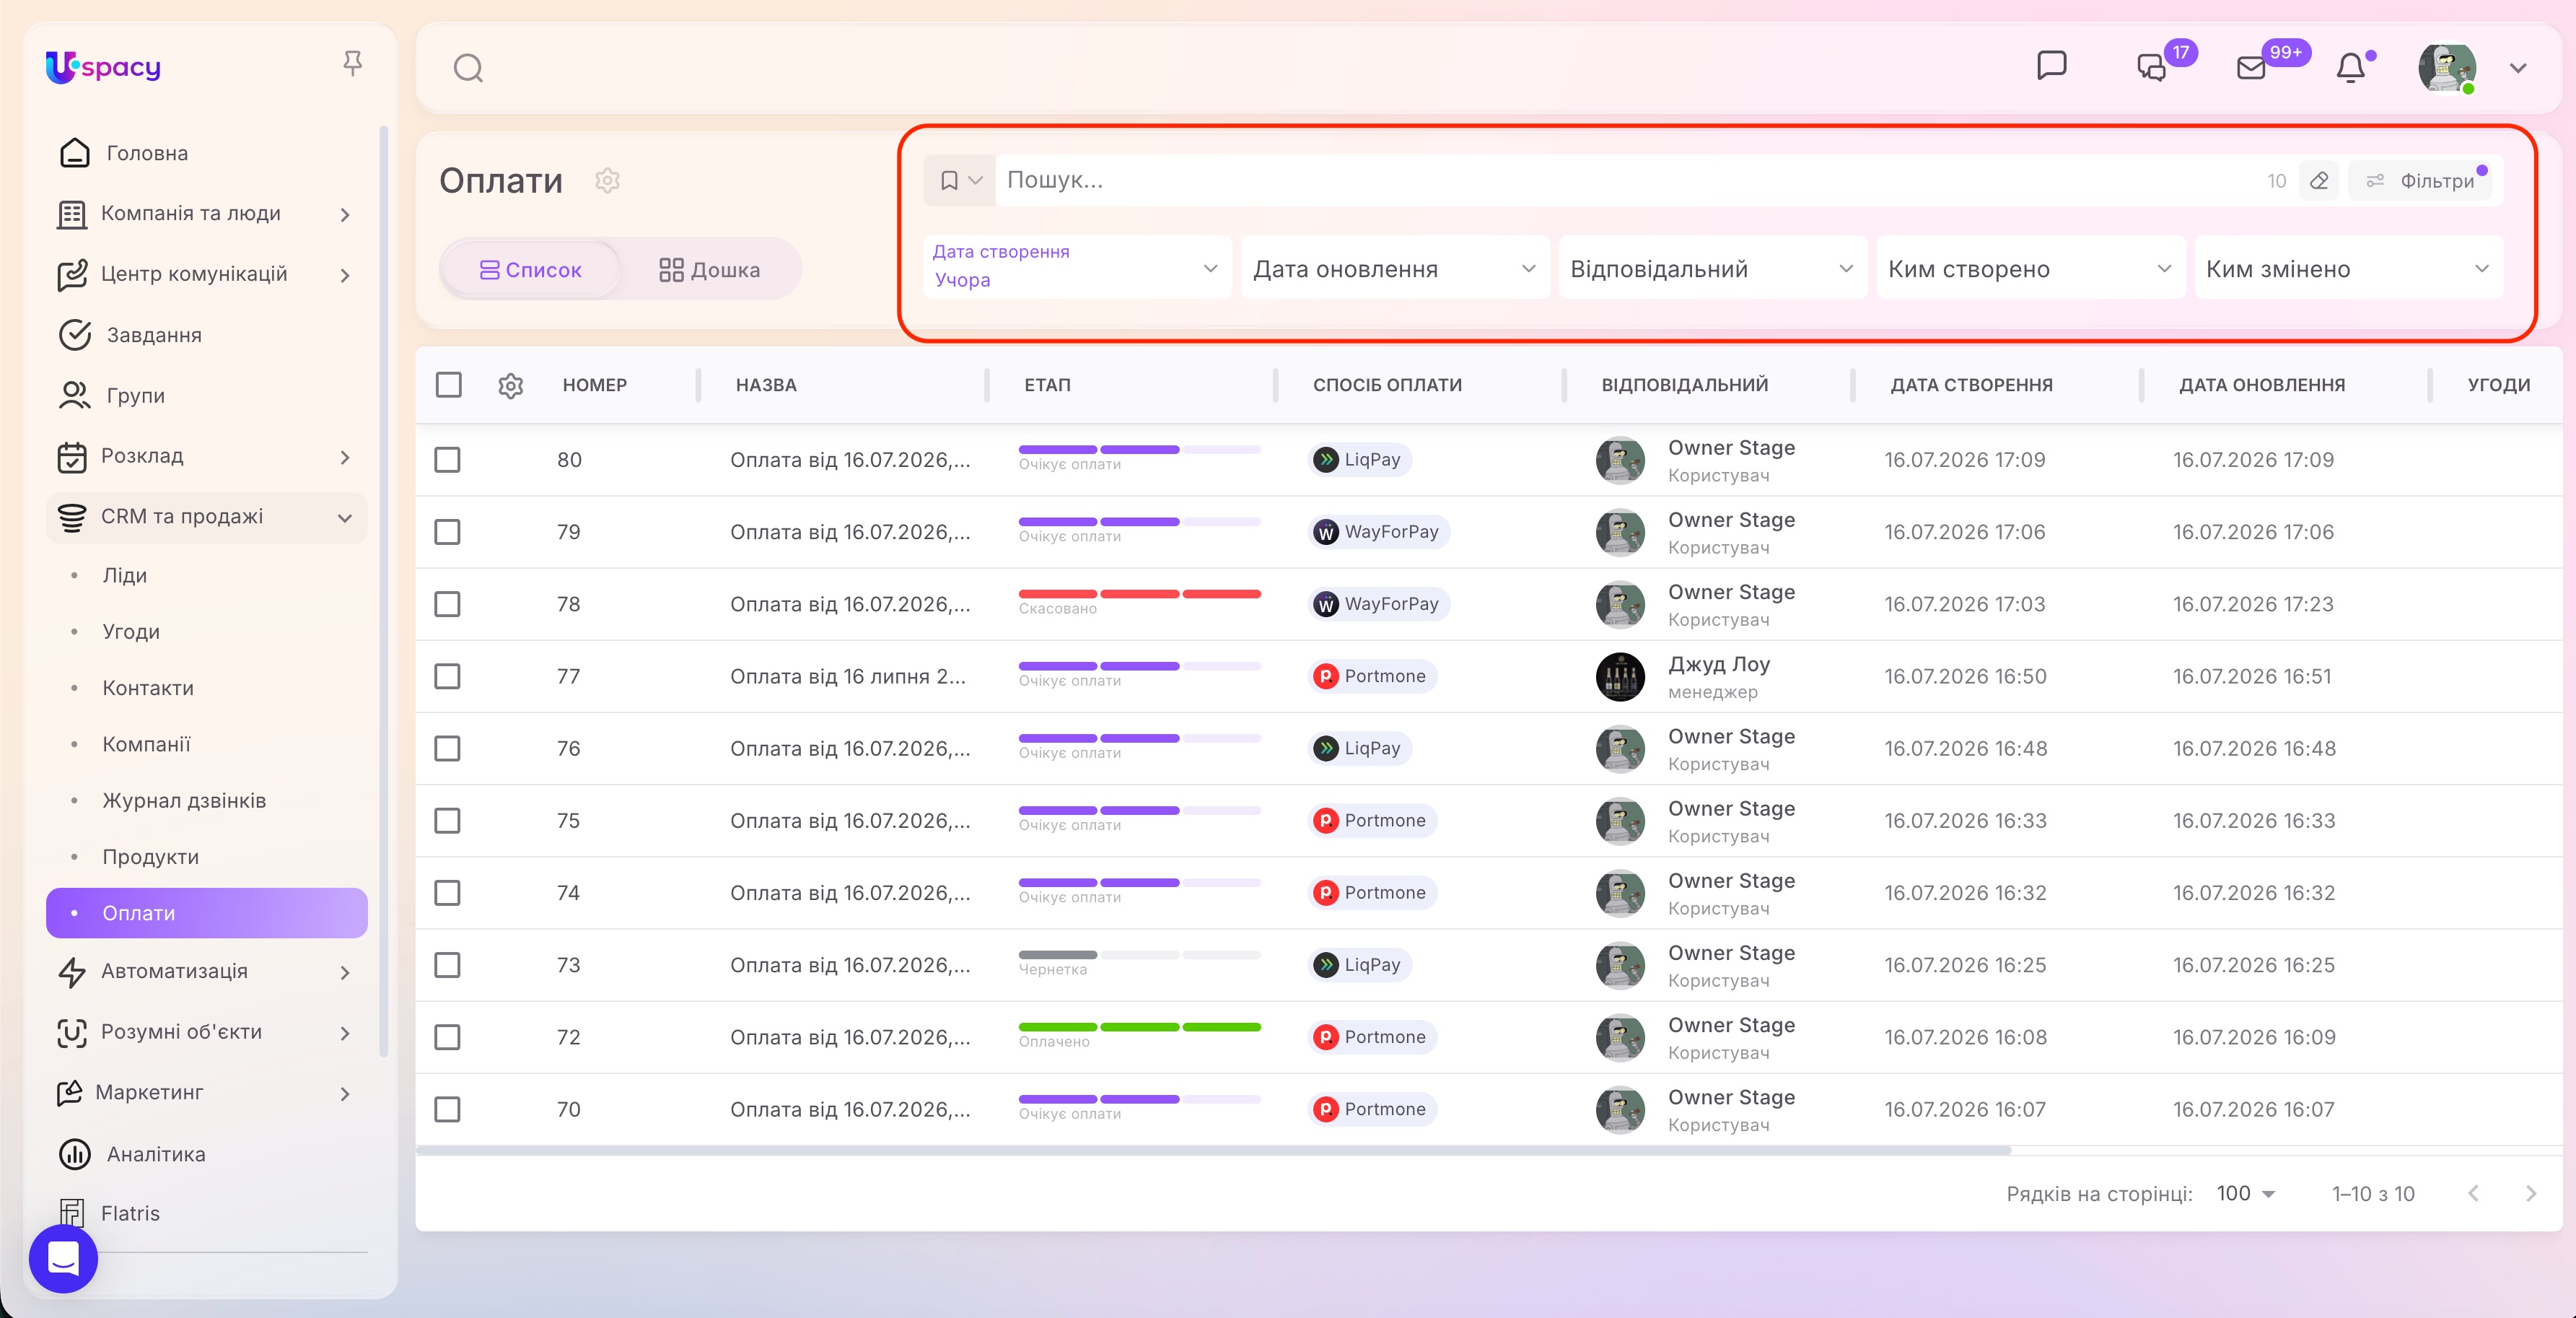This screenshot has width=2576, height=1318.
Task: Go to Ліди submenu item
Action: (x=206, y=575)
